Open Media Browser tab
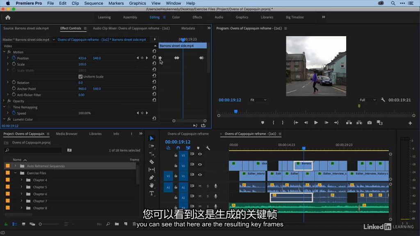 point(67,134)
